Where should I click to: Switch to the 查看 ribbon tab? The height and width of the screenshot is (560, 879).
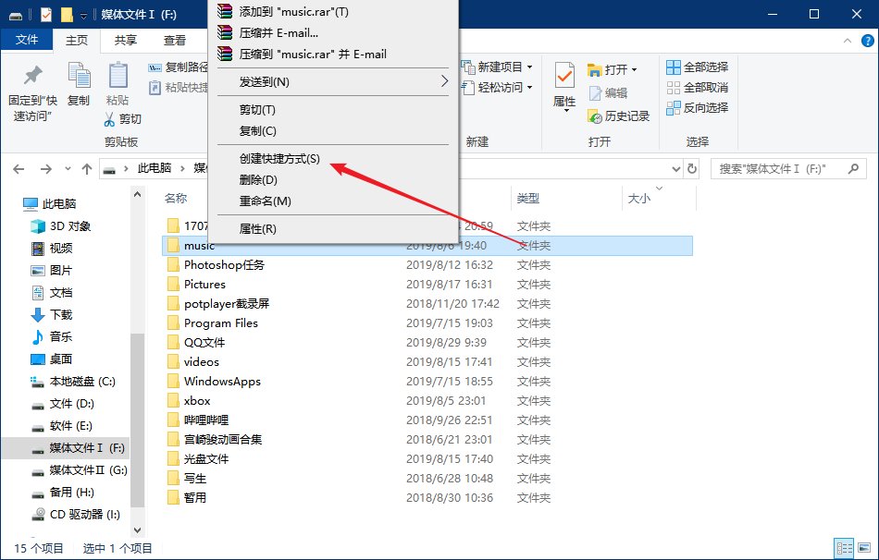pyautogui.click(x=174, y=40)
